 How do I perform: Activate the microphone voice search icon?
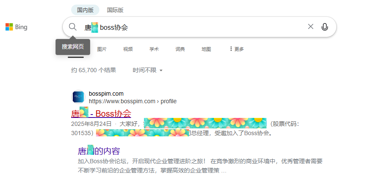click(x=325, y=27)
